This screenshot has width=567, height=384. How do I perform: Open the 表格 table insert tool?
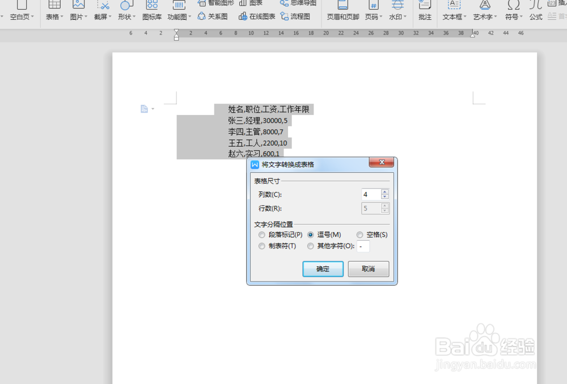tap(54, 10)
